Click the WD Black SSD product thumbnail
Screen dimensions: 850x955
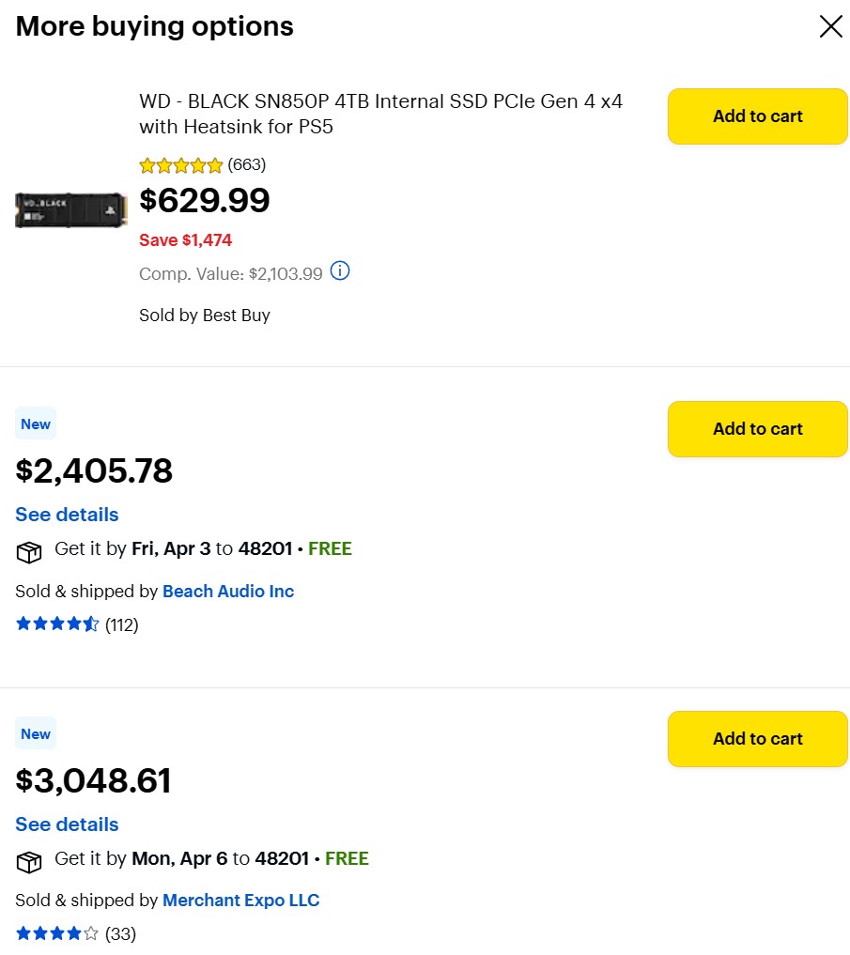pos(70,209)
